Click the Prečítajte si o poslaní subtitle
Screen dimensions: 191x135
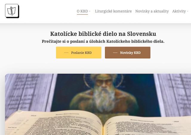103,41
